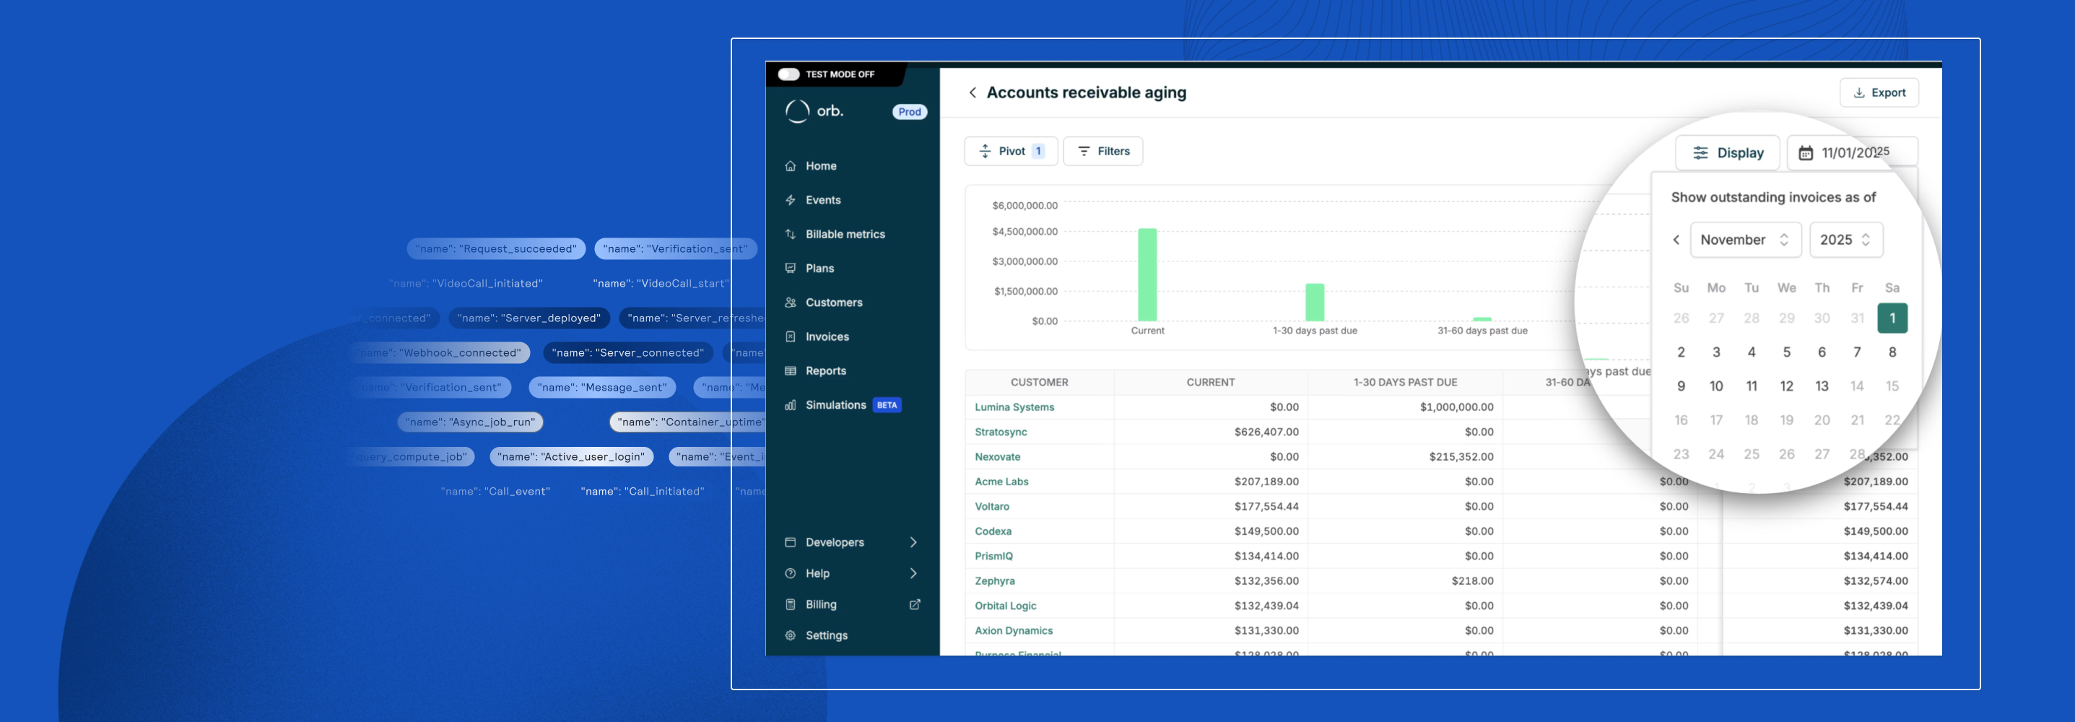Click the Simulations chart icon
The height and width of the screenshot is (722, 2075).
point(790,405)
